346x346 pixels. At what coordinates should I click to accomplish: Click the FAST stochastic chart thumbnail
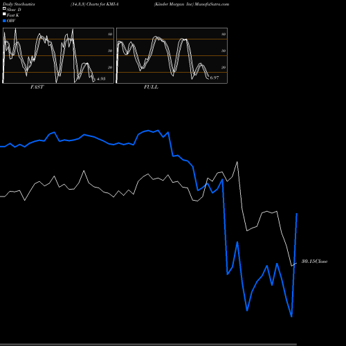(58, 55)
